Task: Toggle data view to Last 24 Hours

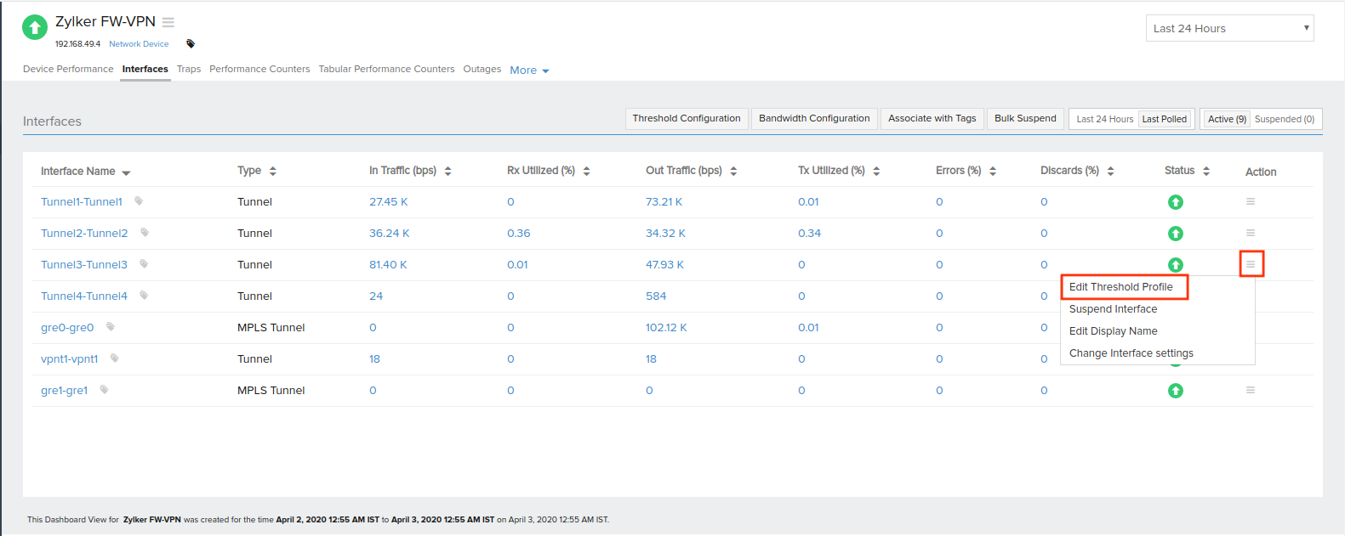Action: pyautogui.click(x=1104, y=119)
